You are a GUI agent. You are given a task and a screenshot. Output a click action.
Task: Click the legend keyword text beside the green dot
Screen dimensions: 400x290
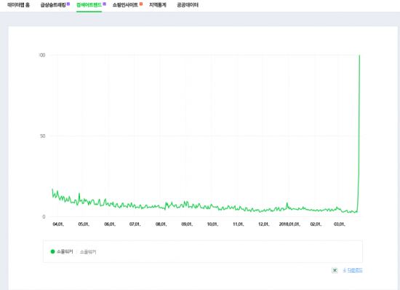click(65, 251)
